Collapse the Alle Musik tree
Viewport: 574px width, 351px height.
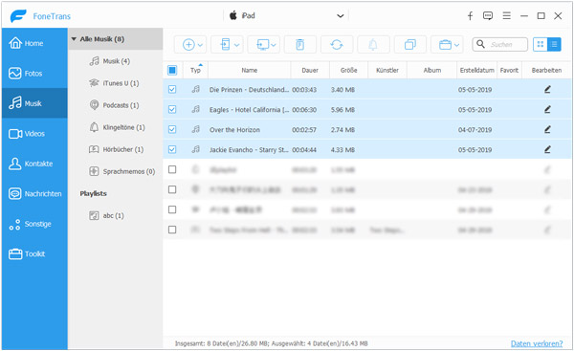click(x=74, y=39)
